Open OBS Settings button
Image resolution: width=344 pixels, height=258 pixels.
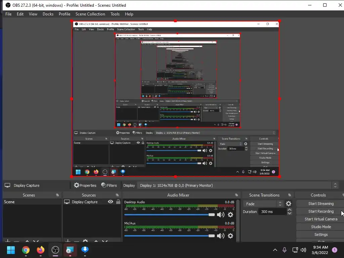tap(321, 234)
